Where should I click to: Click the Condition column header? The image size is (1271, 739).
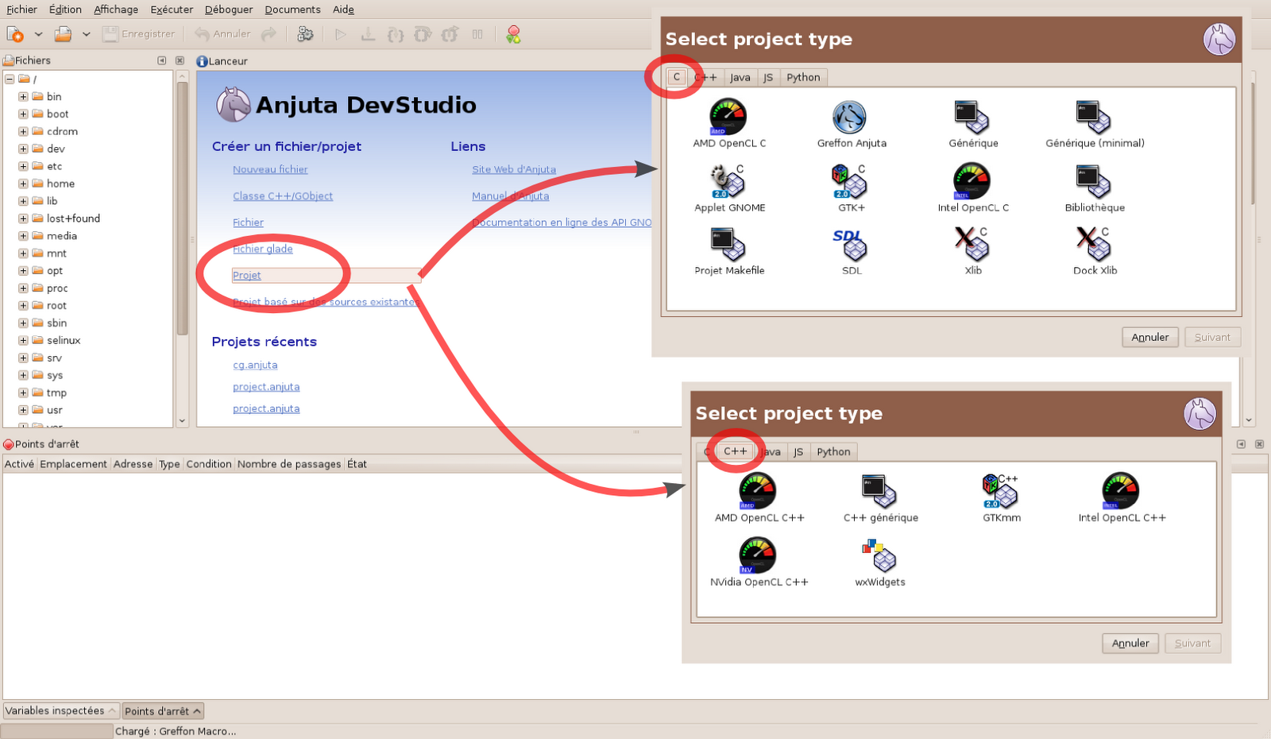(209, 464)
